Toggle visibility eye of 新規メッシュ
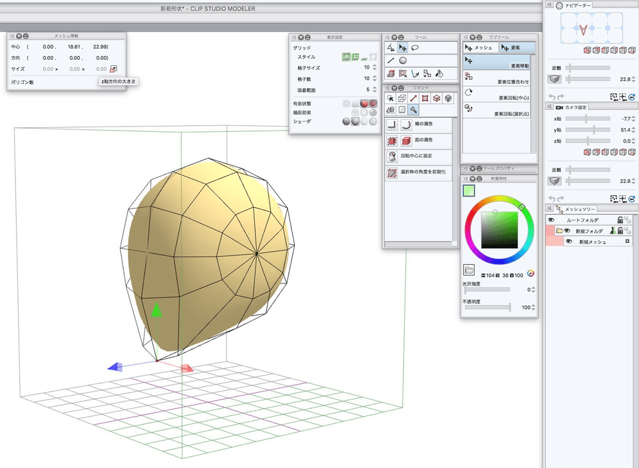The image size is (639, 468). (569, 242)
